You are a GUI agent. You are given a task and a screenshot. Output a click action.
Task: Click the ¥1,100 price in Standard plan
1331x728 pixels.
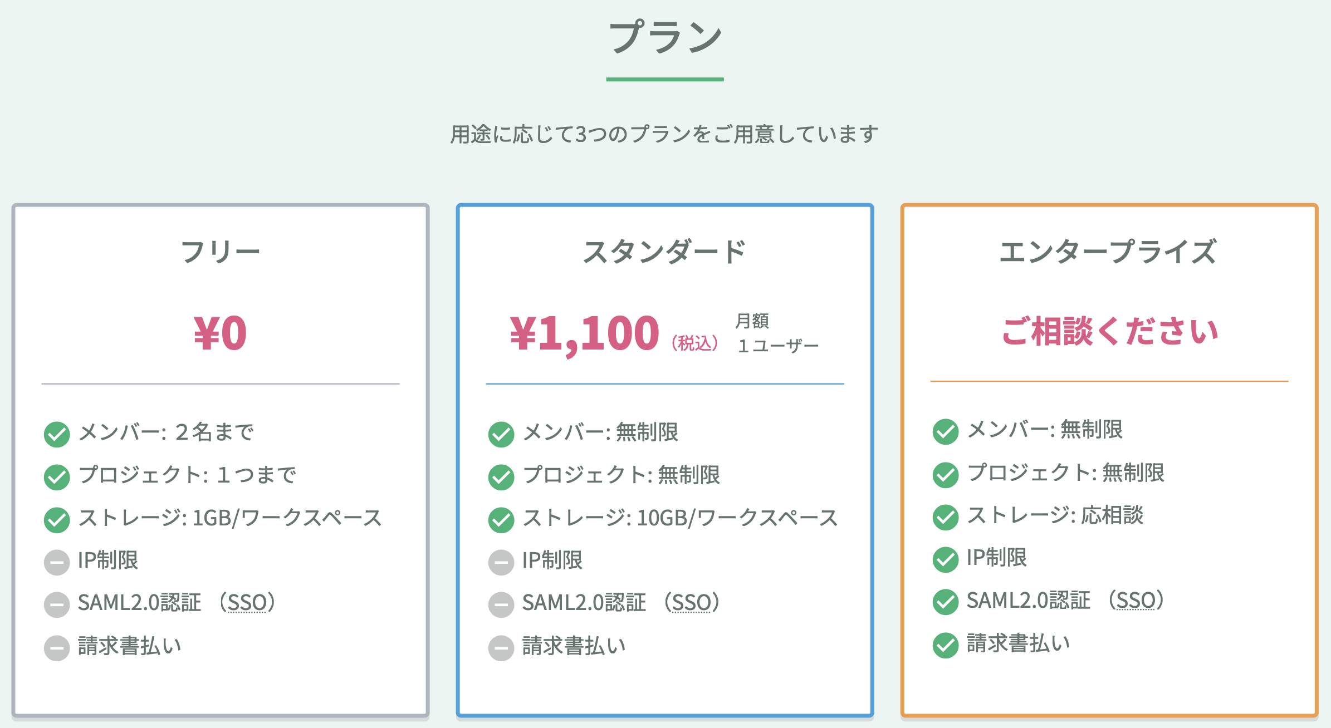coord(585,334)
